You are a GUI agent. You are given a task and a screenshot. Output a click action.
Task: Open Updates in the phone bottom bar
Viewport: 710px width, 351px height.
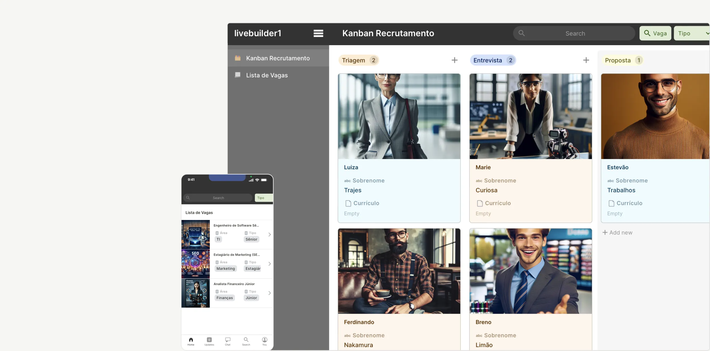pyautogui.click(x=209, y=342)
